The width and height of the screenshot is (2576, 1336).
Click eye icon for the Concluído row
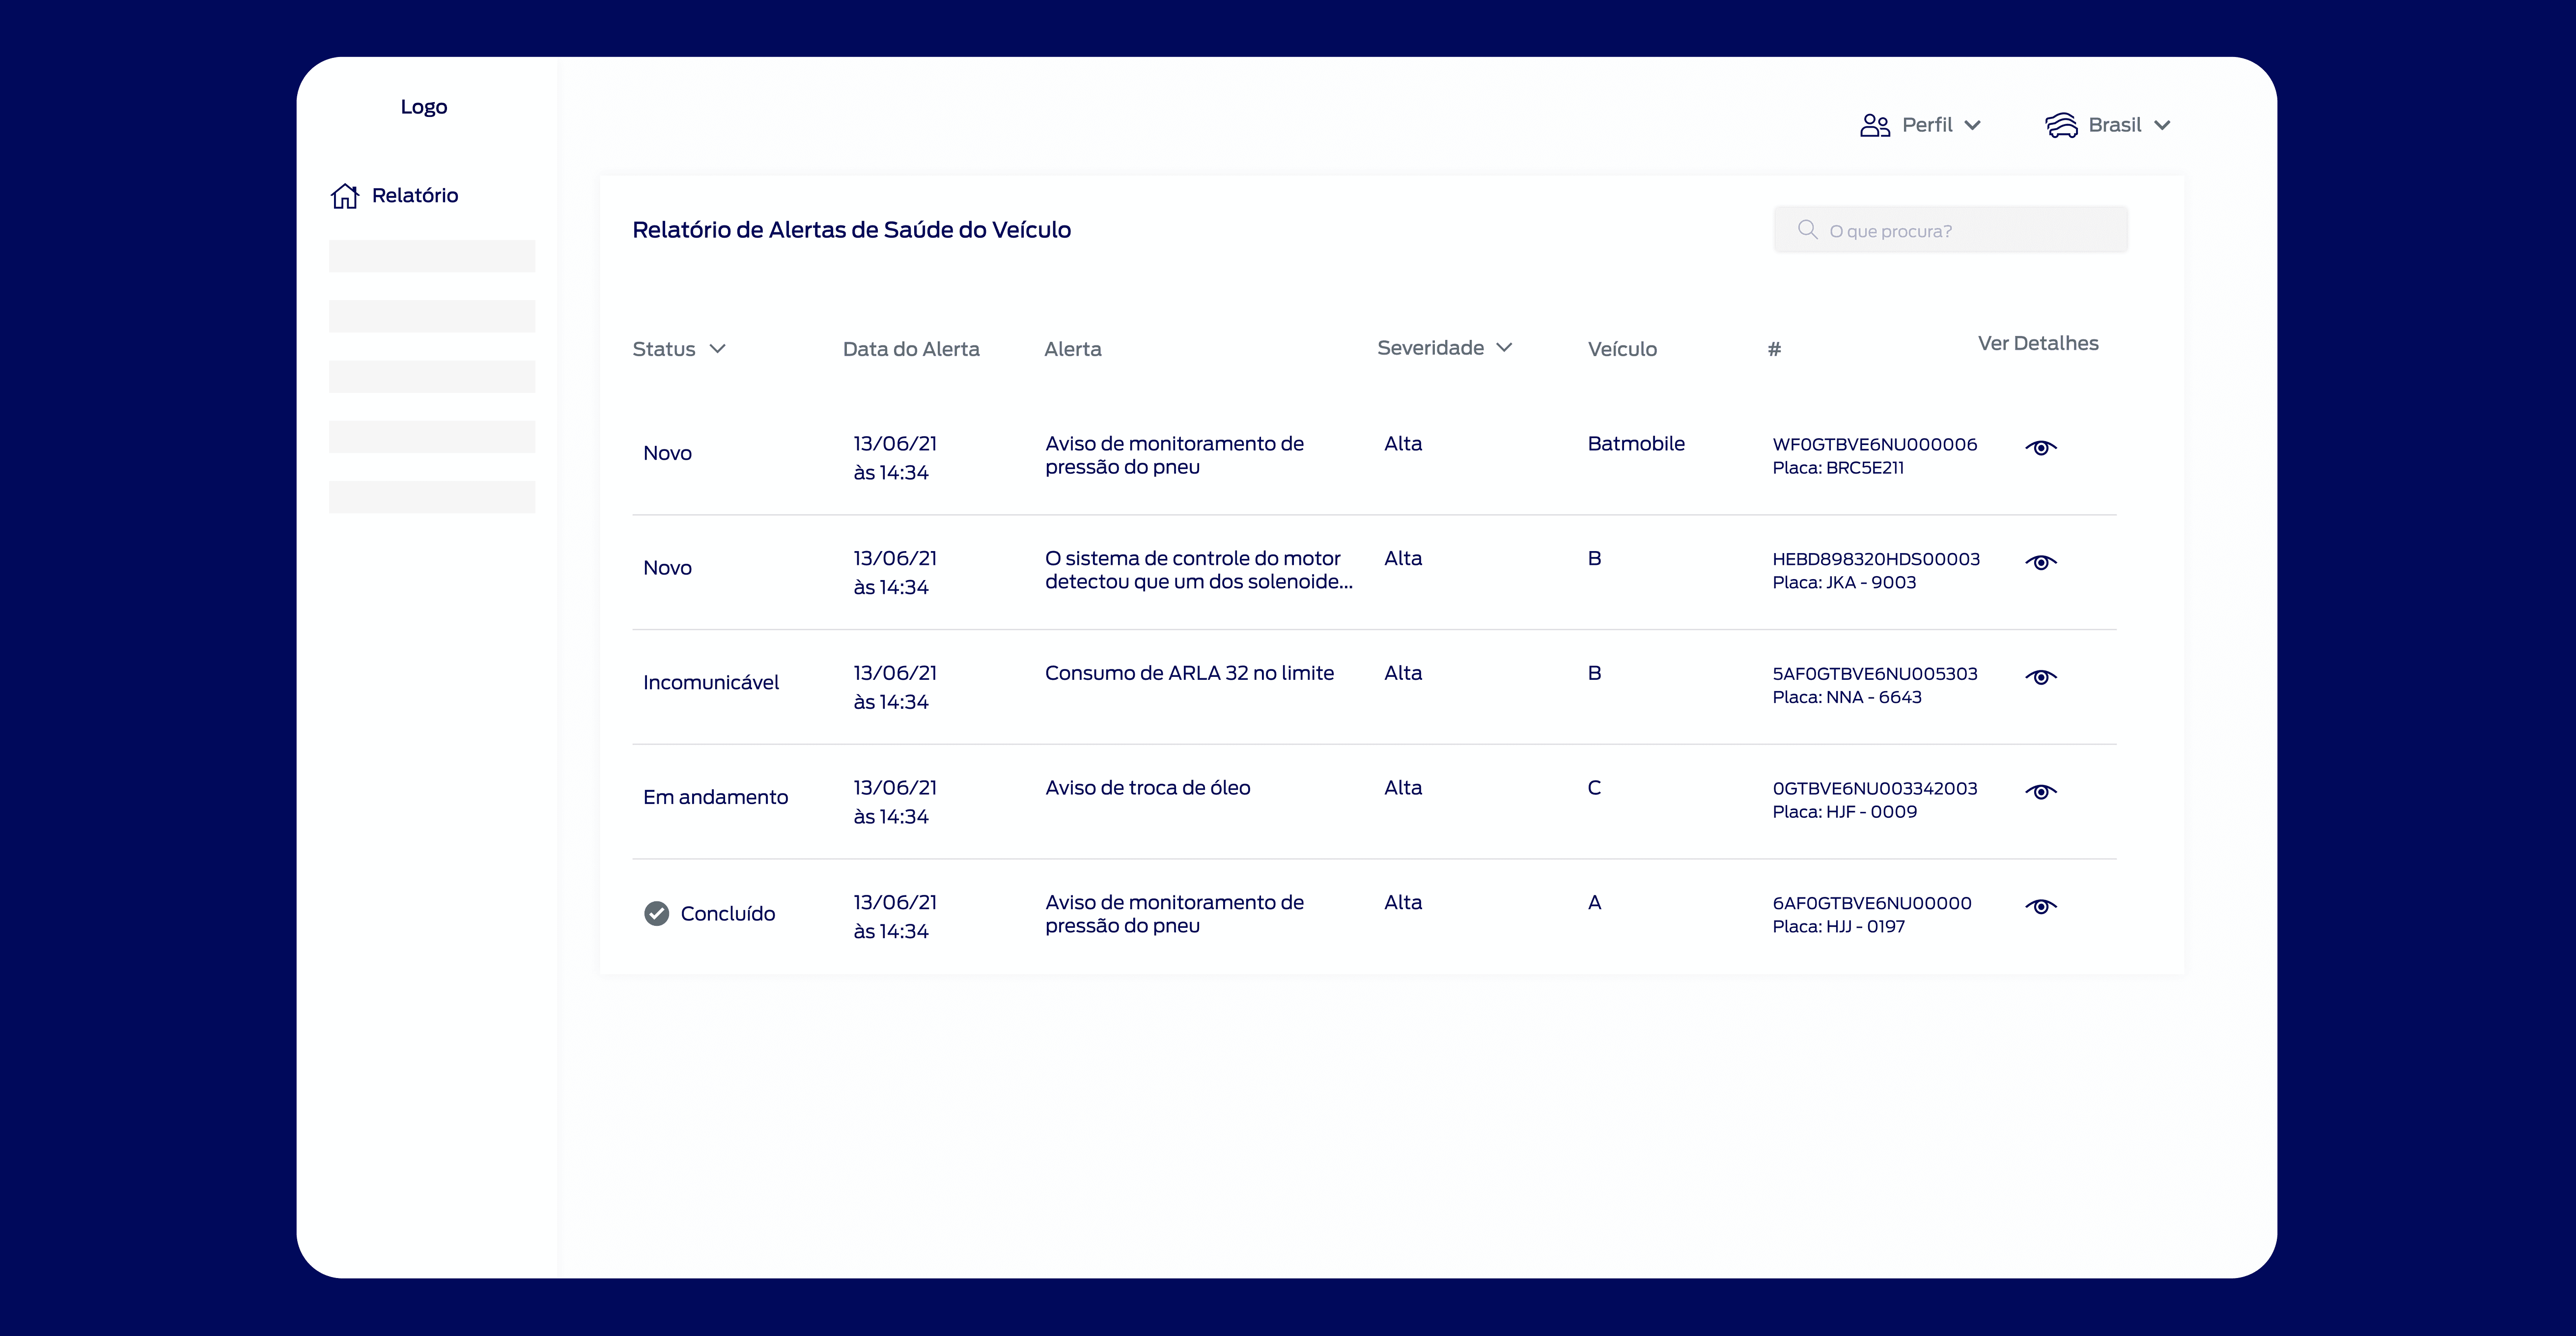pyautogui.click(x=2040, y=906)
